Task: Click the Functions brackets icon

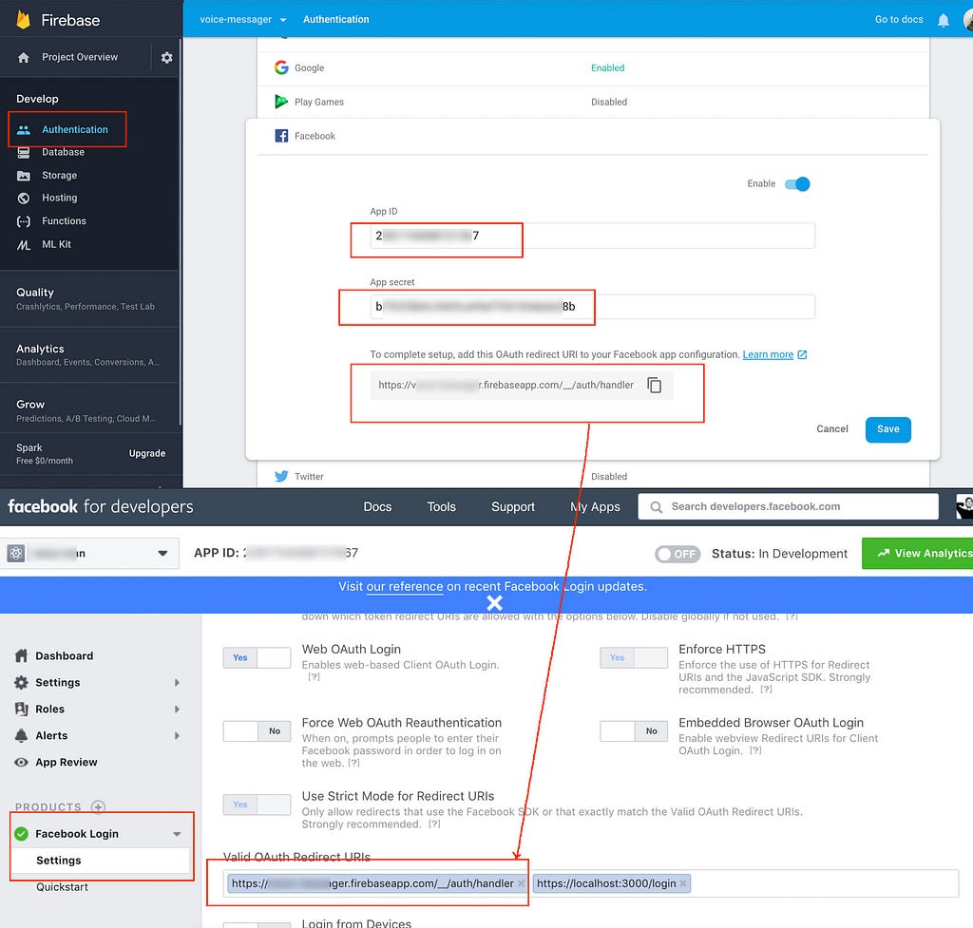Action: (24, 221)
